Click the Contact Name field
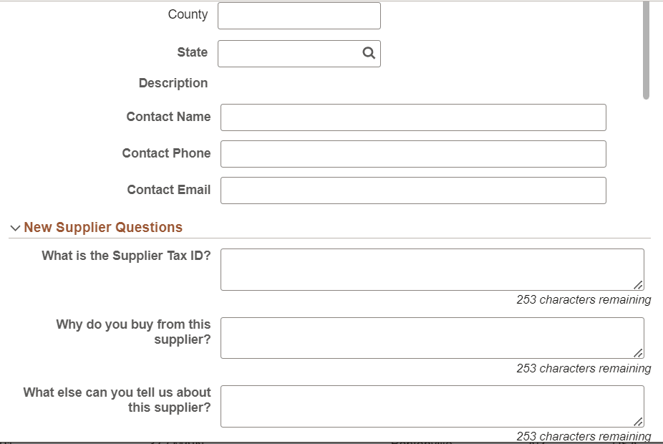 (x=412, y=117)
